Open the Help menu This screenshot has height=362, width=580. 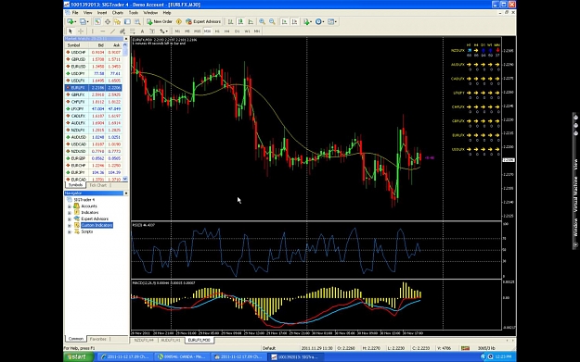pos(167,13)
